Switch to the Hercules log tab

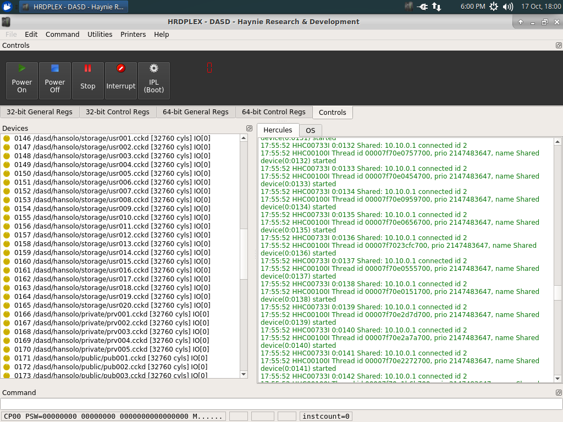coord(278,130)
